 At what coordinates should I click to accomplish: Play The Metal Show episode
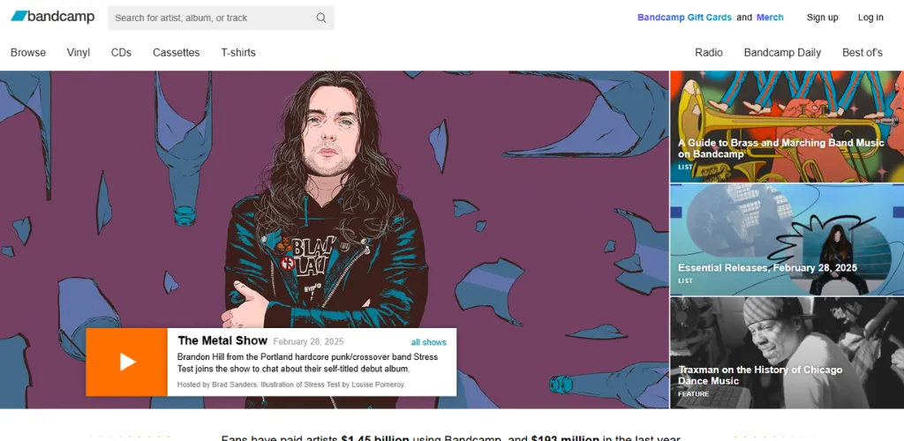click(x=127, y=363)
